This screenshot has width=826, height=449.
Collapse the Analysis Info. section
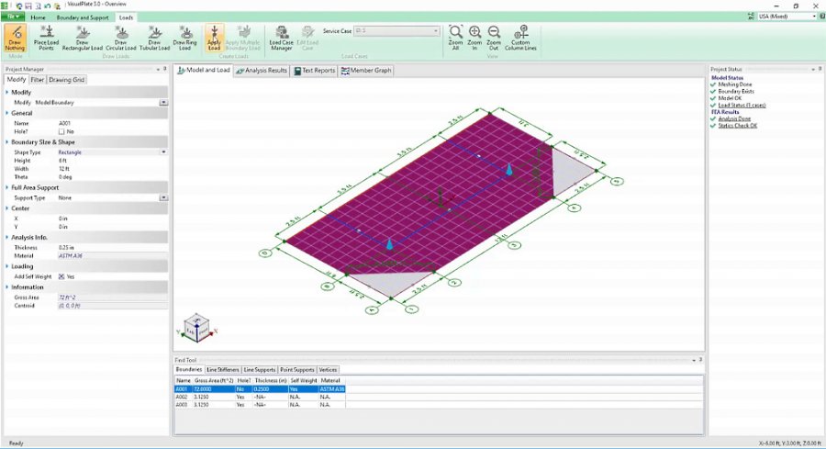click(x=6, y=238)
